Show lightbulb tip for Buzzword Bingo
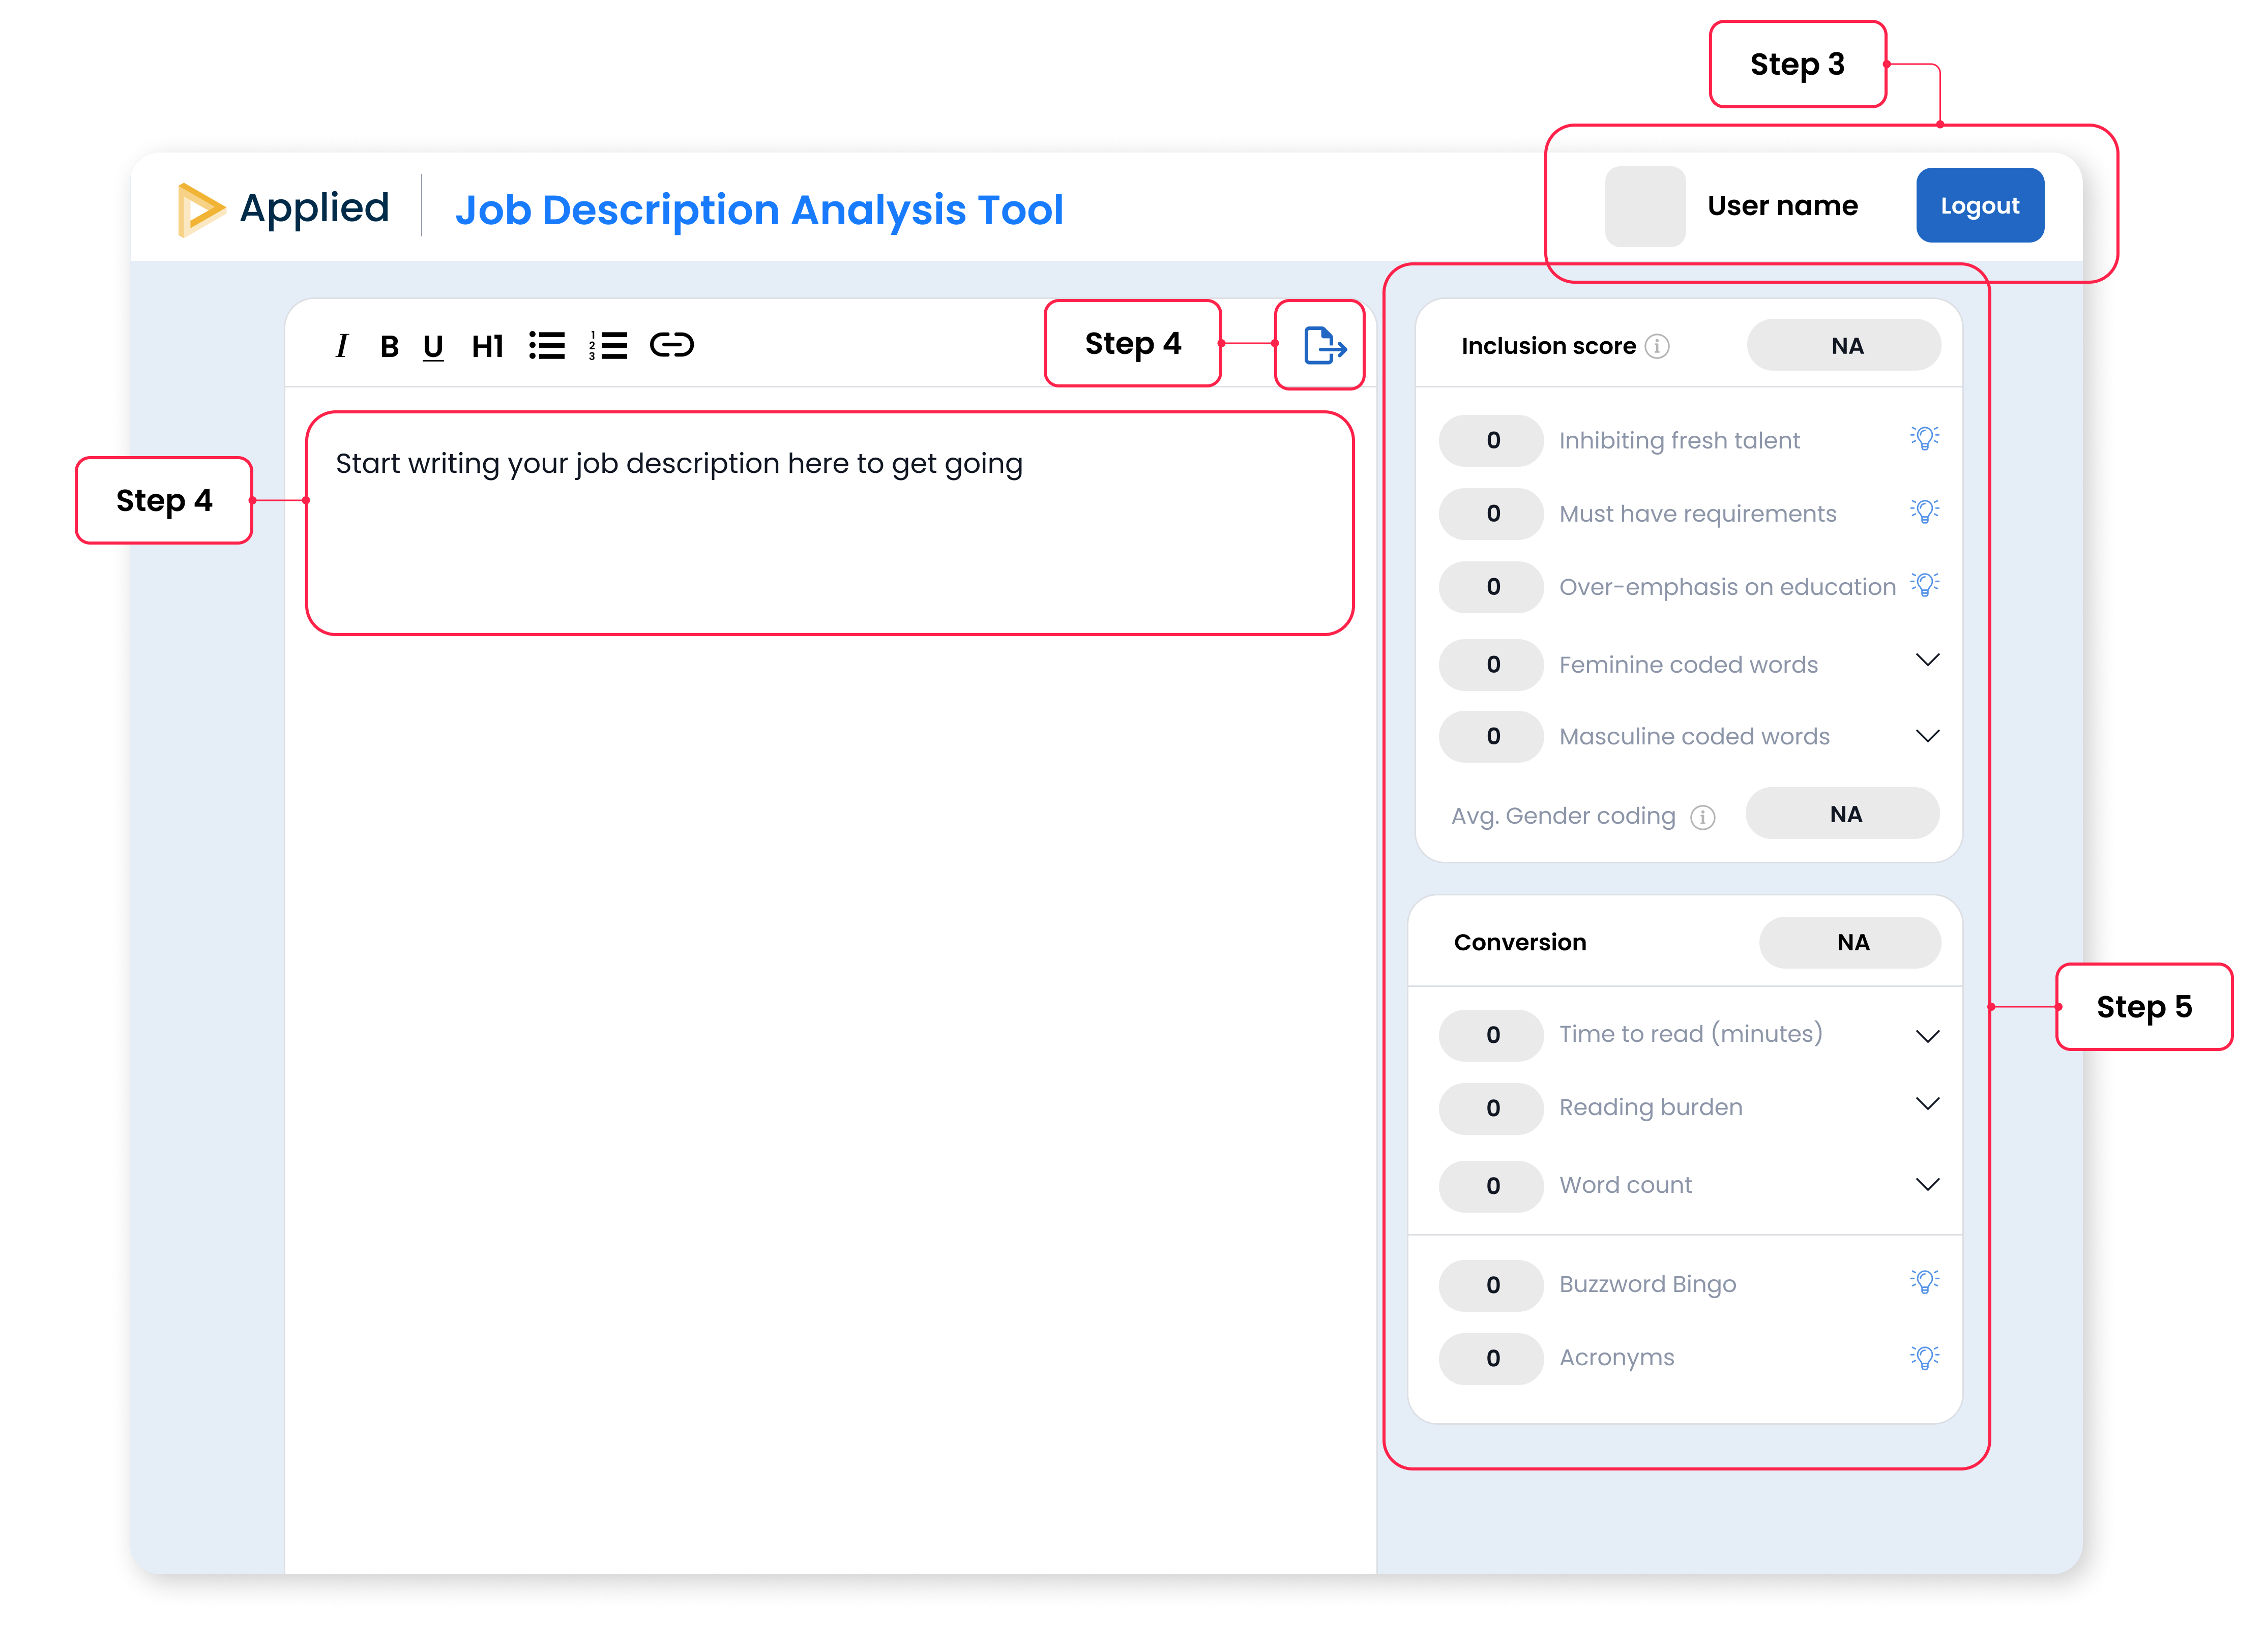Image resolution: width=2266 pixels, height=1652 pixels. (1924, 1282)
